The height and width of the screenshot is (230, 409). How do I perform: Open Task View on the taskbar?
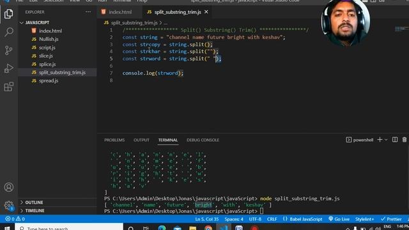146,228
